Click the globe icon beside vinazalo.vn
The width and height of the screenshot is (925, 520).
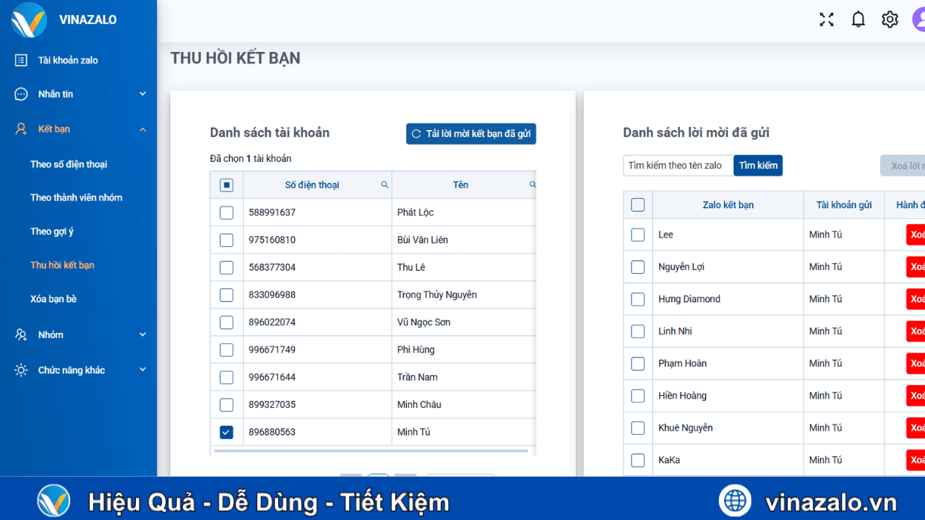(735, 500)
